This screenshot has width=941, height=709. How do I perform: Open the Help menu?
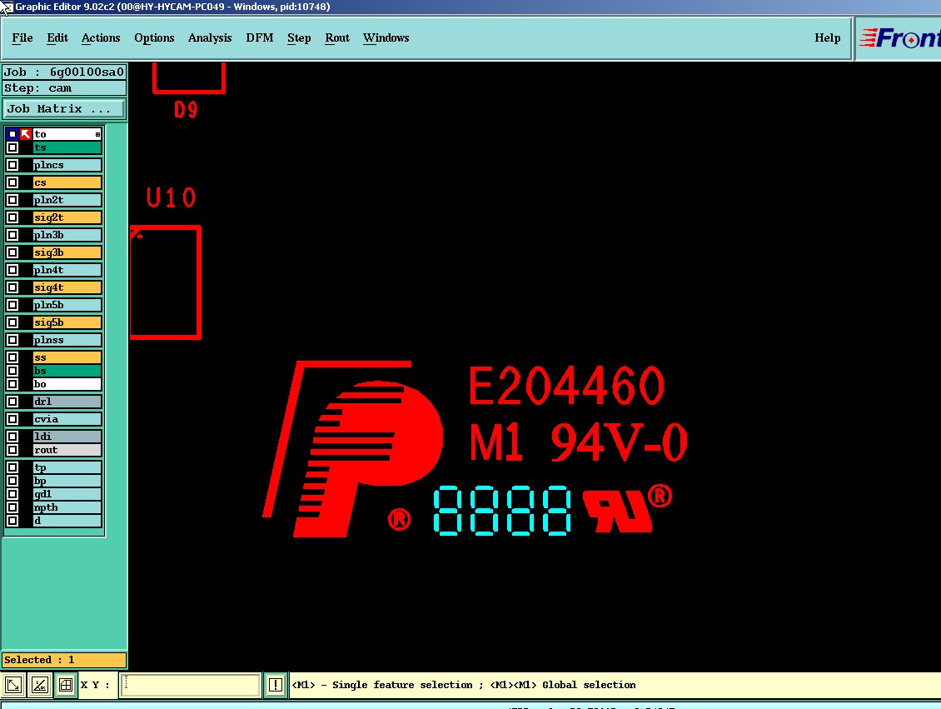pos(827,37)
